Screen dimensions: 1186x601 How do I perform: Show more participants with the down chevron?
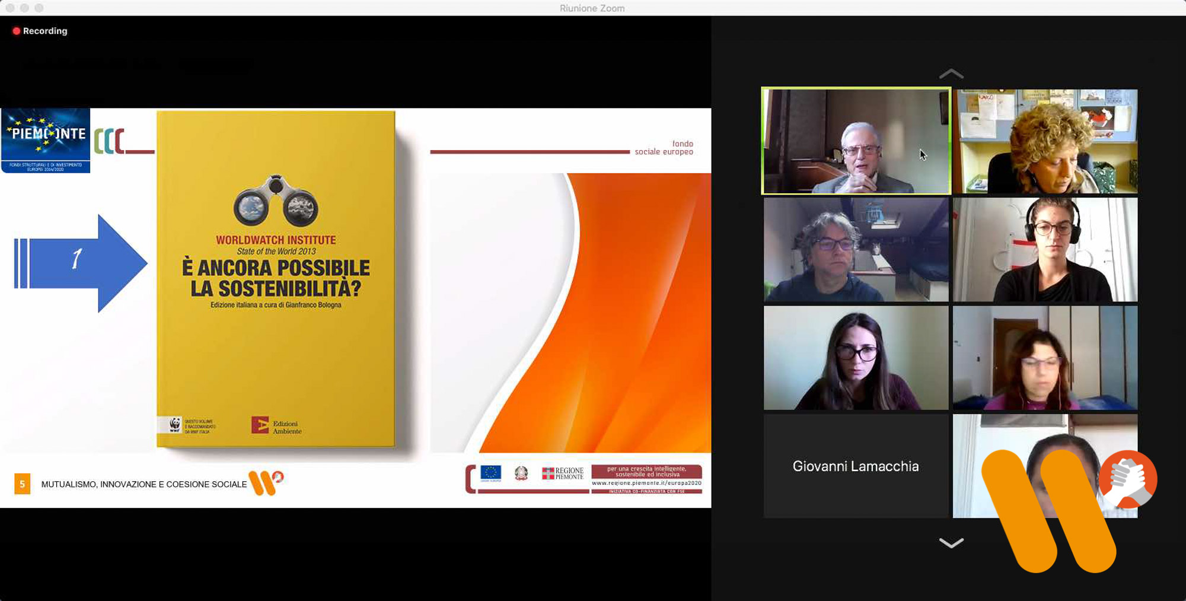951,543
